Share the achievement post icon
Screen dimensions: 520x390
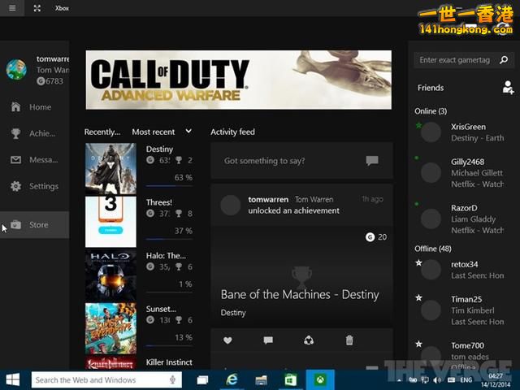point(309,340)
